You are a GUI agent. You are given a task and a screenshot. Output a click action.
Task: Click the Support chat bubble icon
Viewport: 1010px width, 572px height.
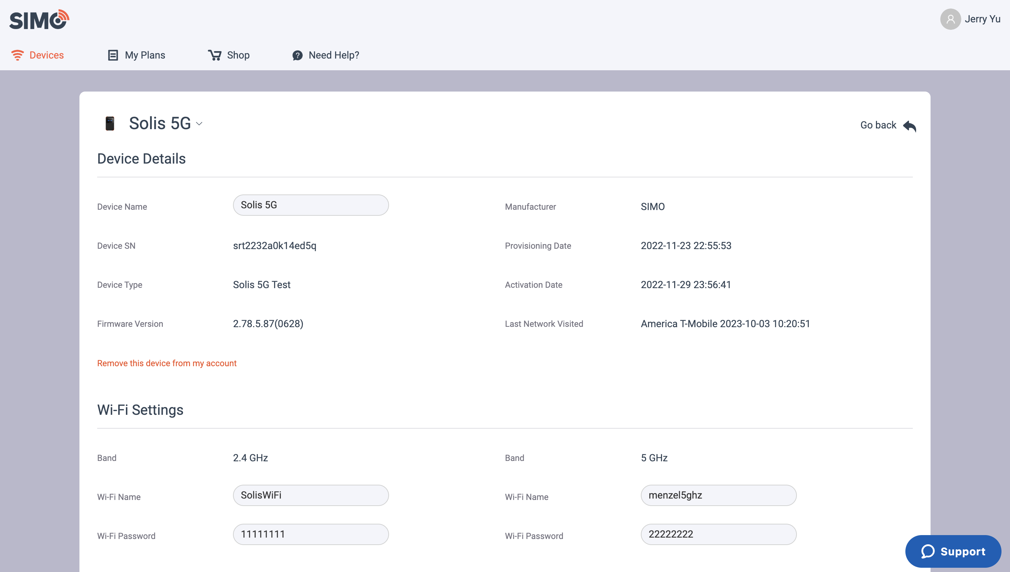[928, 551]
